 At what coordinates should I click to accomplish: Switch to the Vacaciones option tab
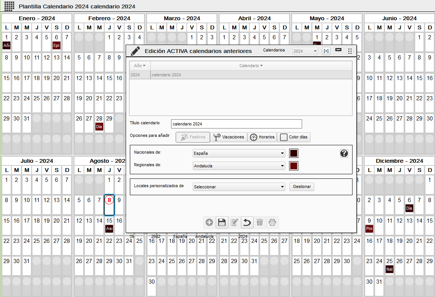228,137
